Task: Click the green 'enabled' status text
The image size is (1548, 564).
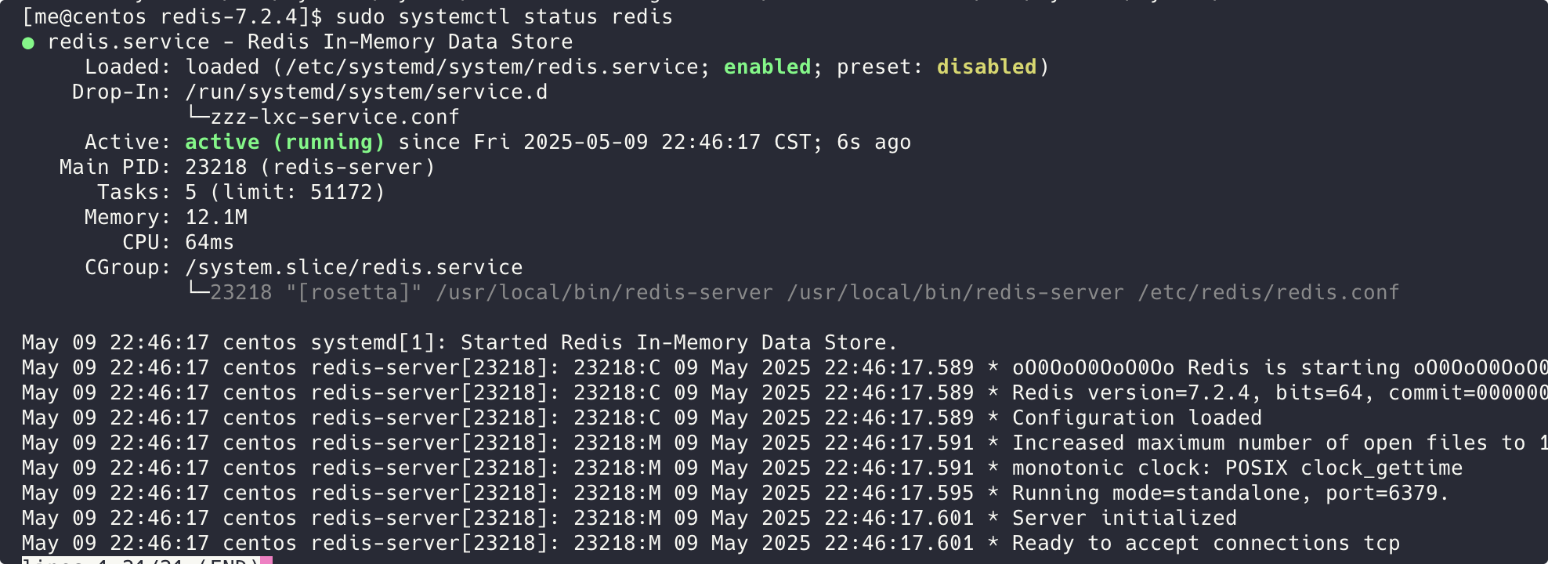Action: (767, 67)
